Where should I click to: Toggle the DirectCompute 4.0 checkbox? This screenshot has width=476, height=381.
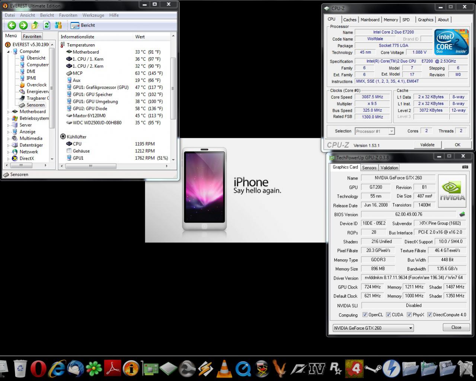click(430, 315)
